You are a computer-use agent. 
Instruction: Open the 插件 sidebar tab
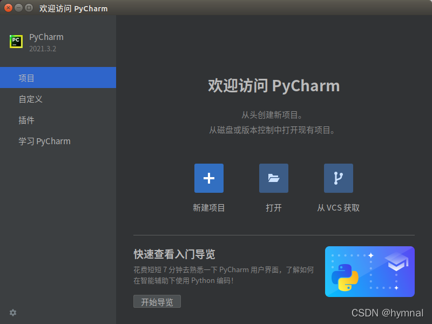[x=58, y=120]
